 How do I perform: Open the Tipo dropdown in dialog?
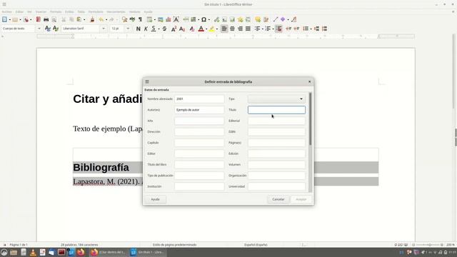pyautogui.click(x=276, y=99)
